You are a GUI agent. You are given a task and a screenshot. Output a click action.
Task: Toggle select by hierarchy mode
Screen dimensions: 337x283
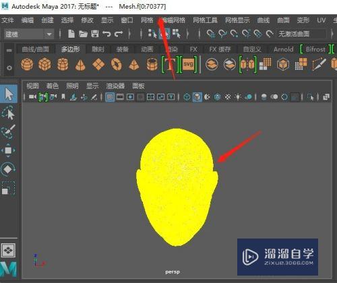point(152,34)
